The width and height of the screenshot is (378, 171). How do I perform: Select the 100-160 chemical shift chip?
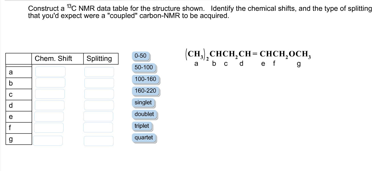point(145,79)
